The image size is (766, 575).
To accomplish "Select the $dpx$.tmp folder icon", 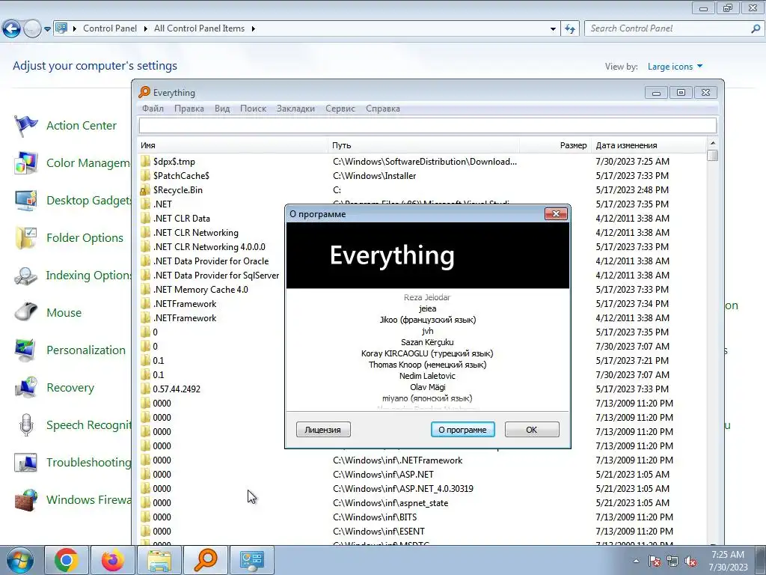I will pyautogui.click(x=145, y=162).
